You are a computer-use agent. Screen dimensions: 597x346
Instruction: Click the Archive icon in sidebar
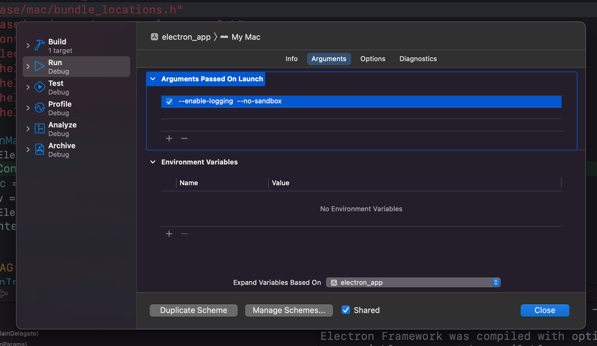tap(40, 149)
